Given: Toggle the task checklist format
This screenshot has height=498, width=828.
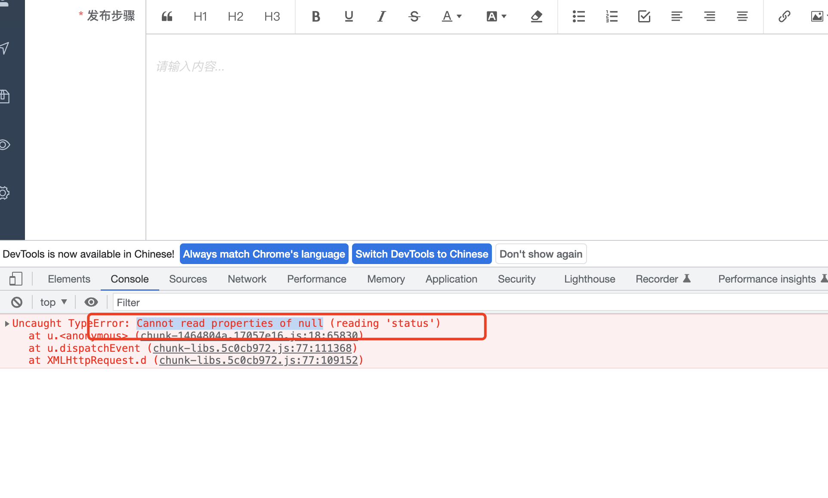Looking at the screenshot, I should tap(644, 16).
